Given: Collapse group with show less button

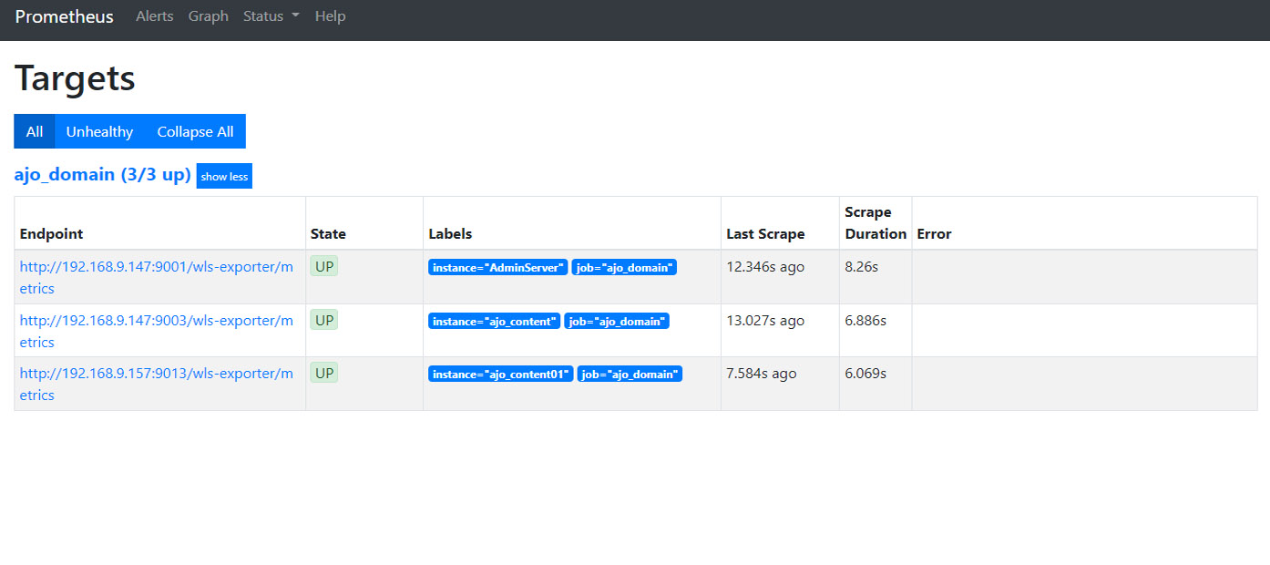Looking at the screenshot, I should [x=224, y=177].
